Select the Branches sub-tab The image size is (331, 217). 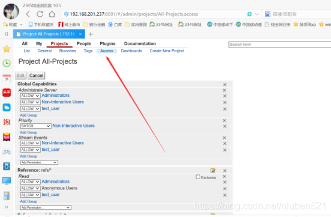[x=68, y=51]
